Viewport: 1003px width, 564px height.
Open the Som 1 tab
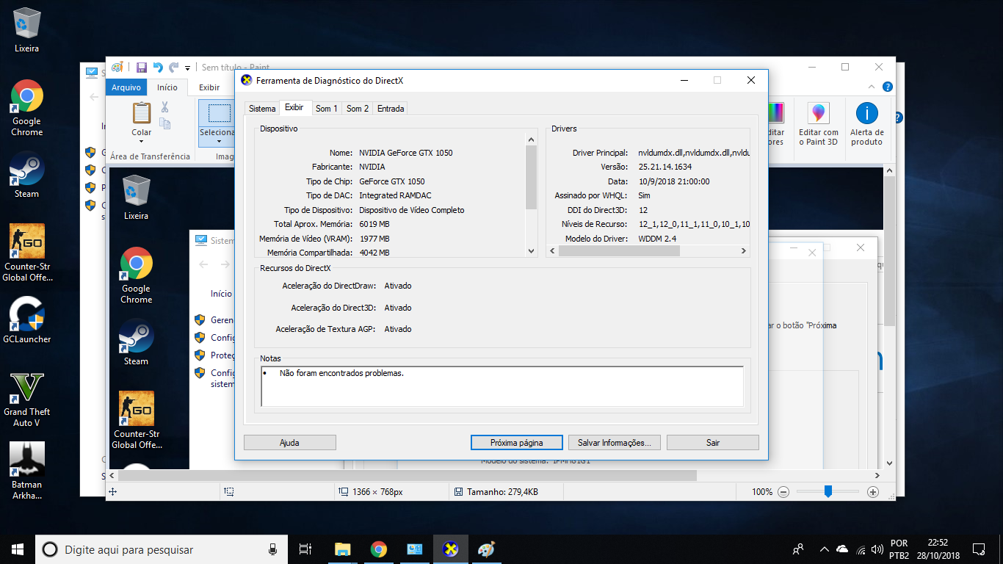pyautogui.click(x=326, y=108)
